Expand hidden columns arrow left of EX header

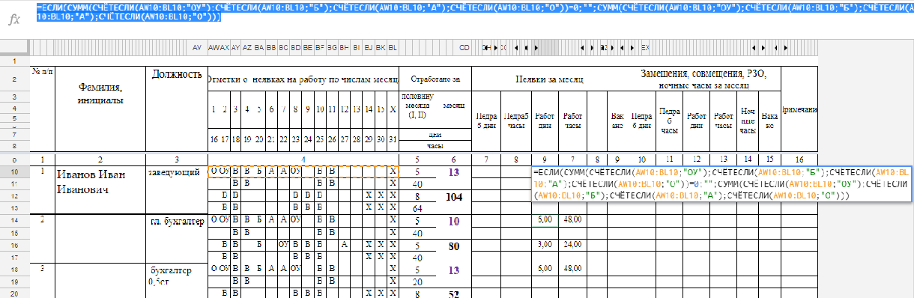[632, 48]
